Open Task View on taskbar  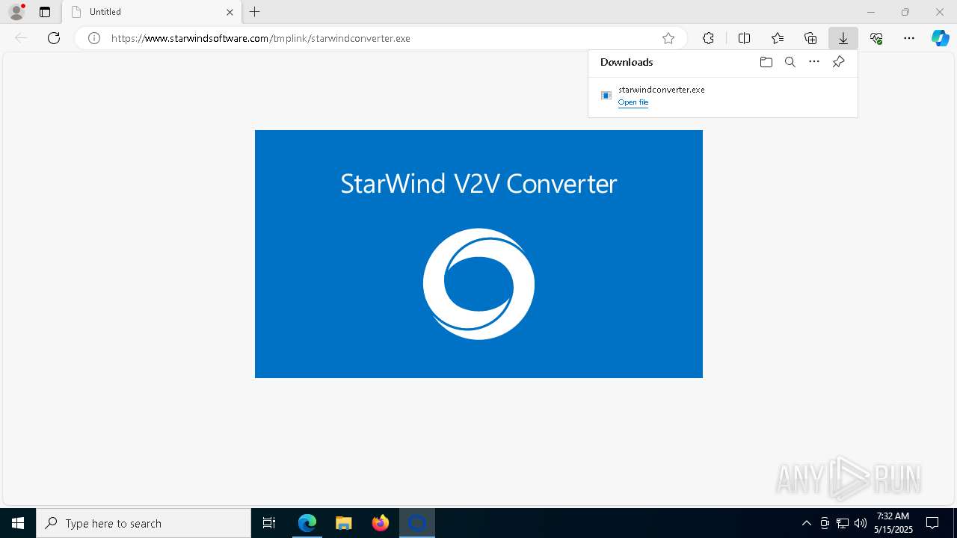click(270, 523)
